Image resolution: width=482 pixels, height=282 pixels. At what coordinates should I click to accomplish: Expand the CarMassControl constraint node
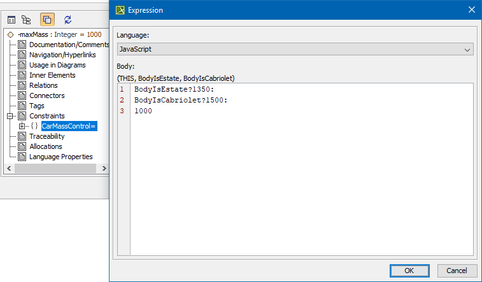coord(22,126)
